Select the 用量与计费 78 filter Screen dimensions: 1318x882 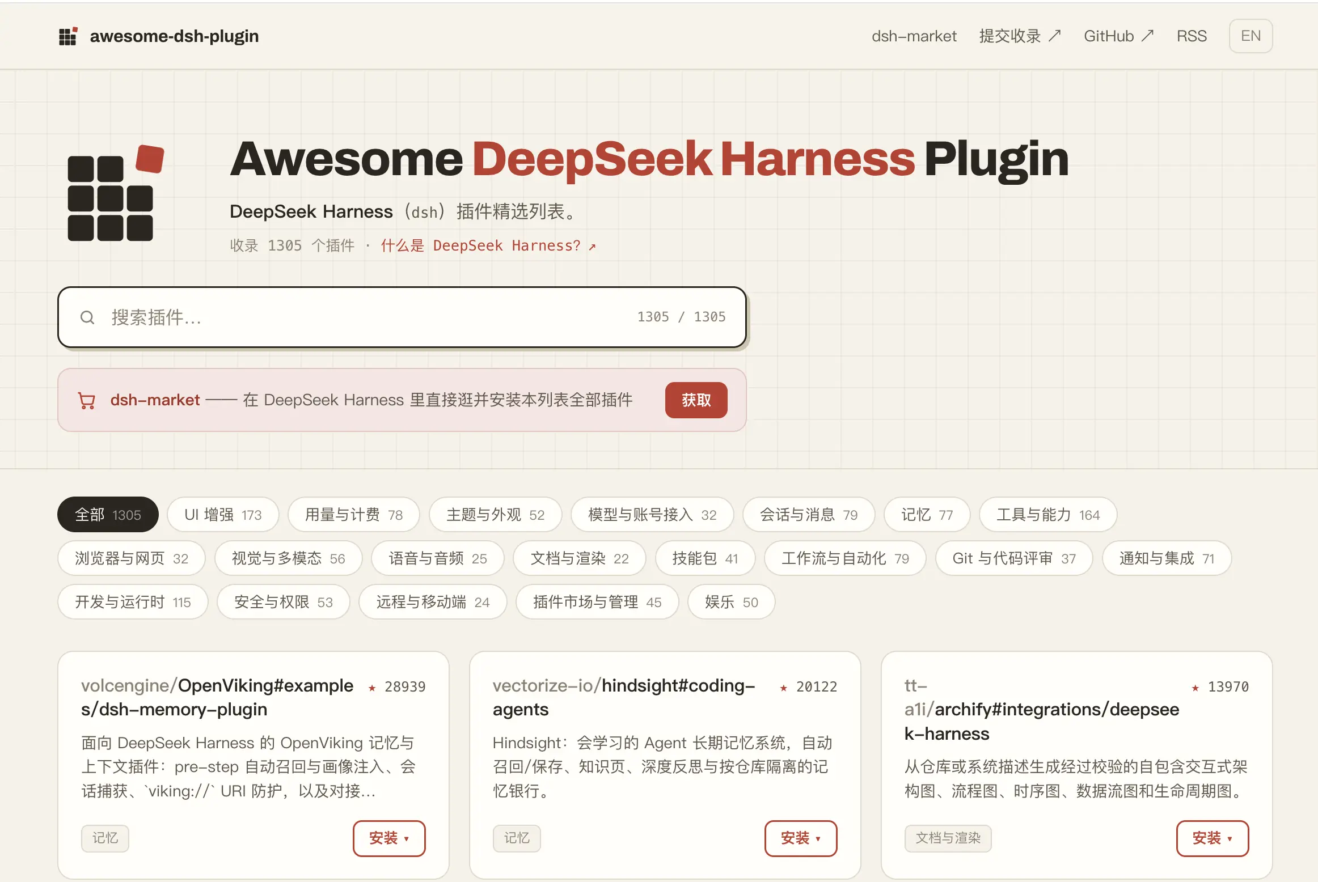(353, 515)
